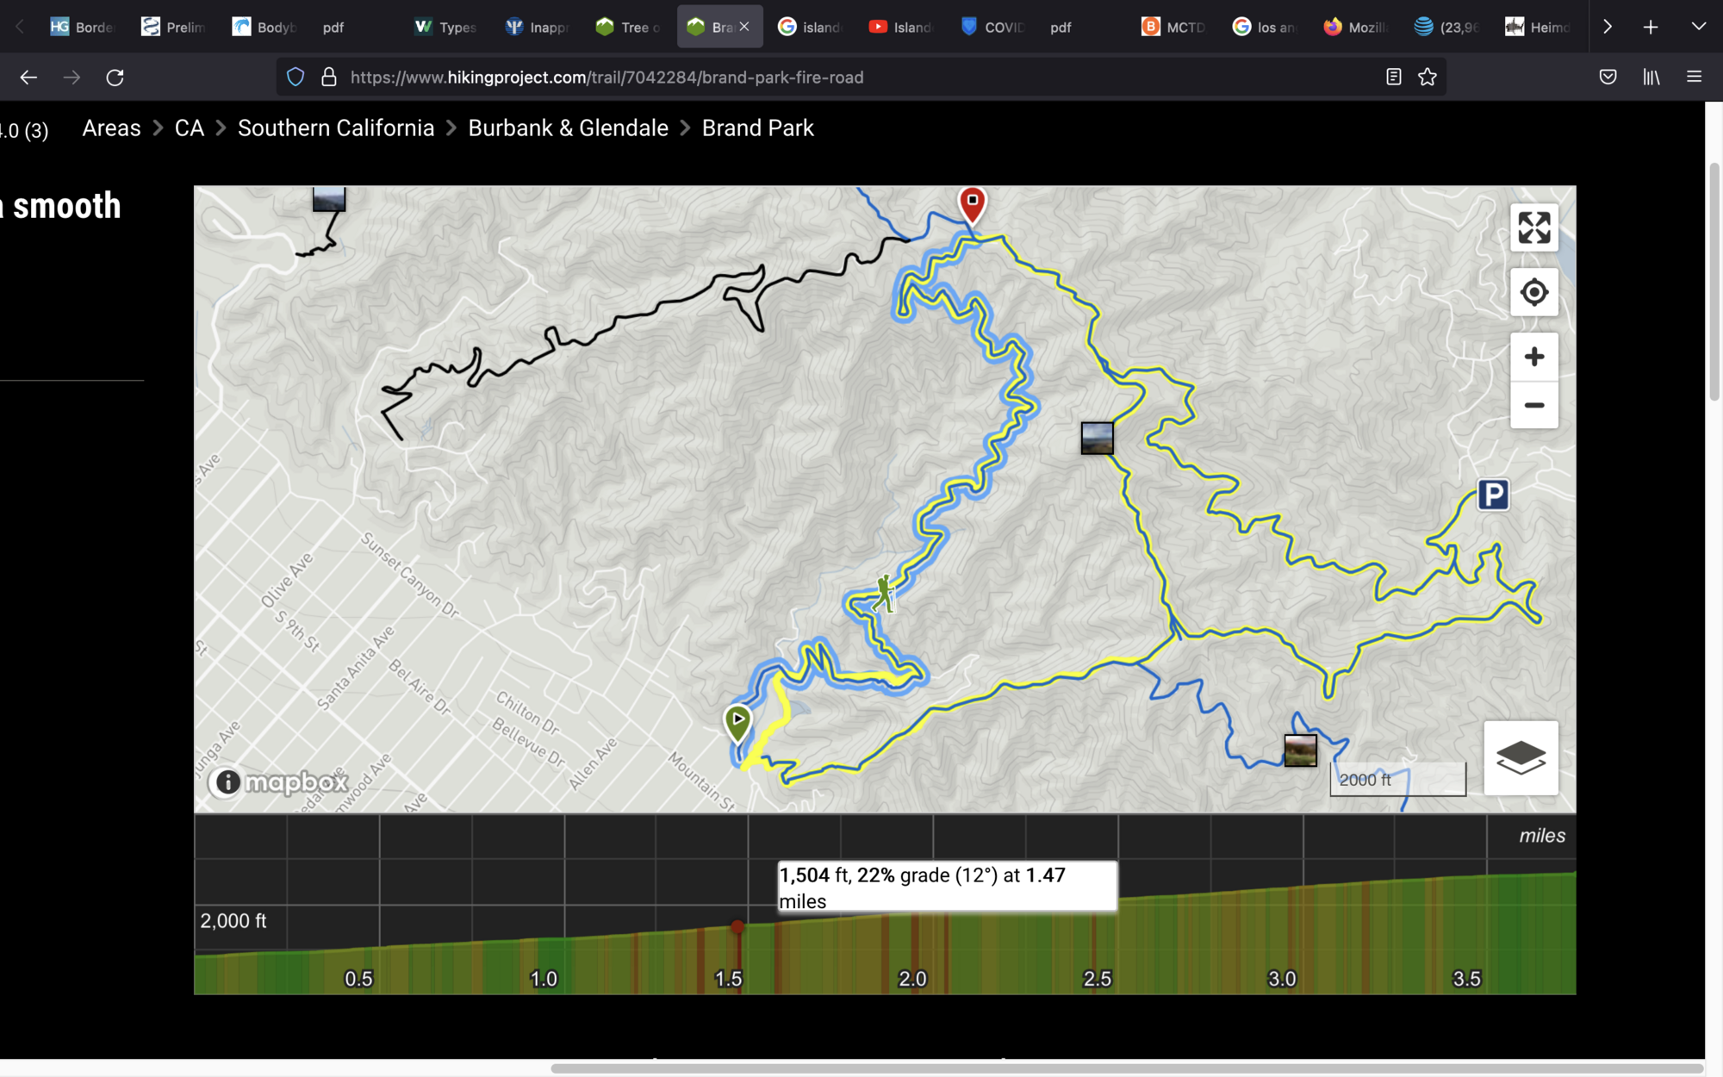Click the Mapbox info attribution button
The height and width of the screenshot is (1077, 1723).
click(225, 783)
